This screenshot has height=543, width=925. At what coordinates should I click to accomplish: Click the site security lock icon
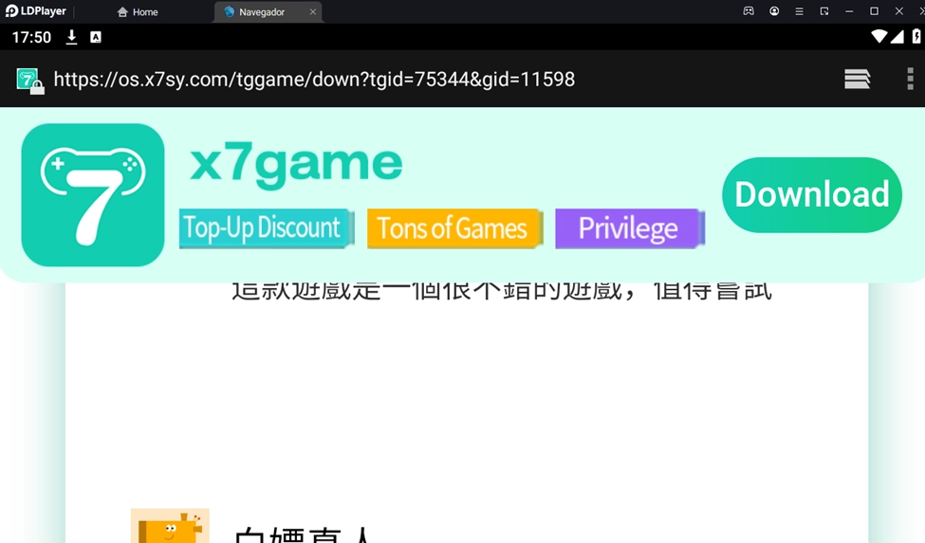(x=29, y=81)
